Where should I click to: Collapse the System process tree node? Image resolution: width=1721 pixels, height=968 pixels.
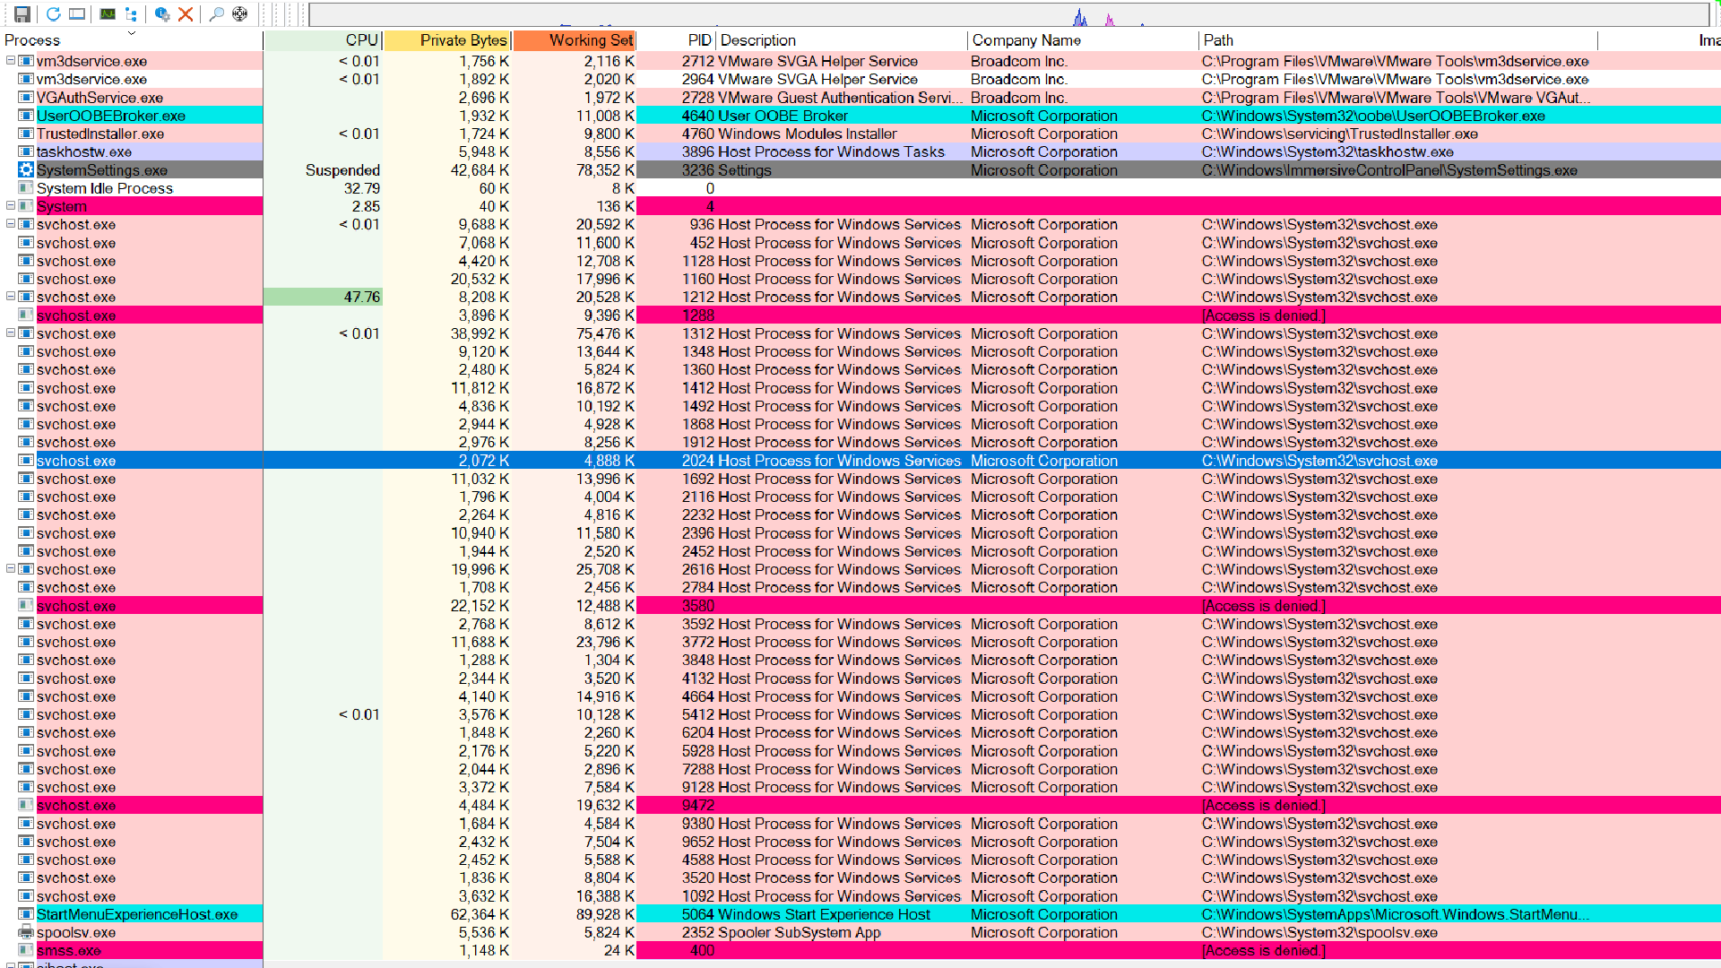tap(11, 206)
